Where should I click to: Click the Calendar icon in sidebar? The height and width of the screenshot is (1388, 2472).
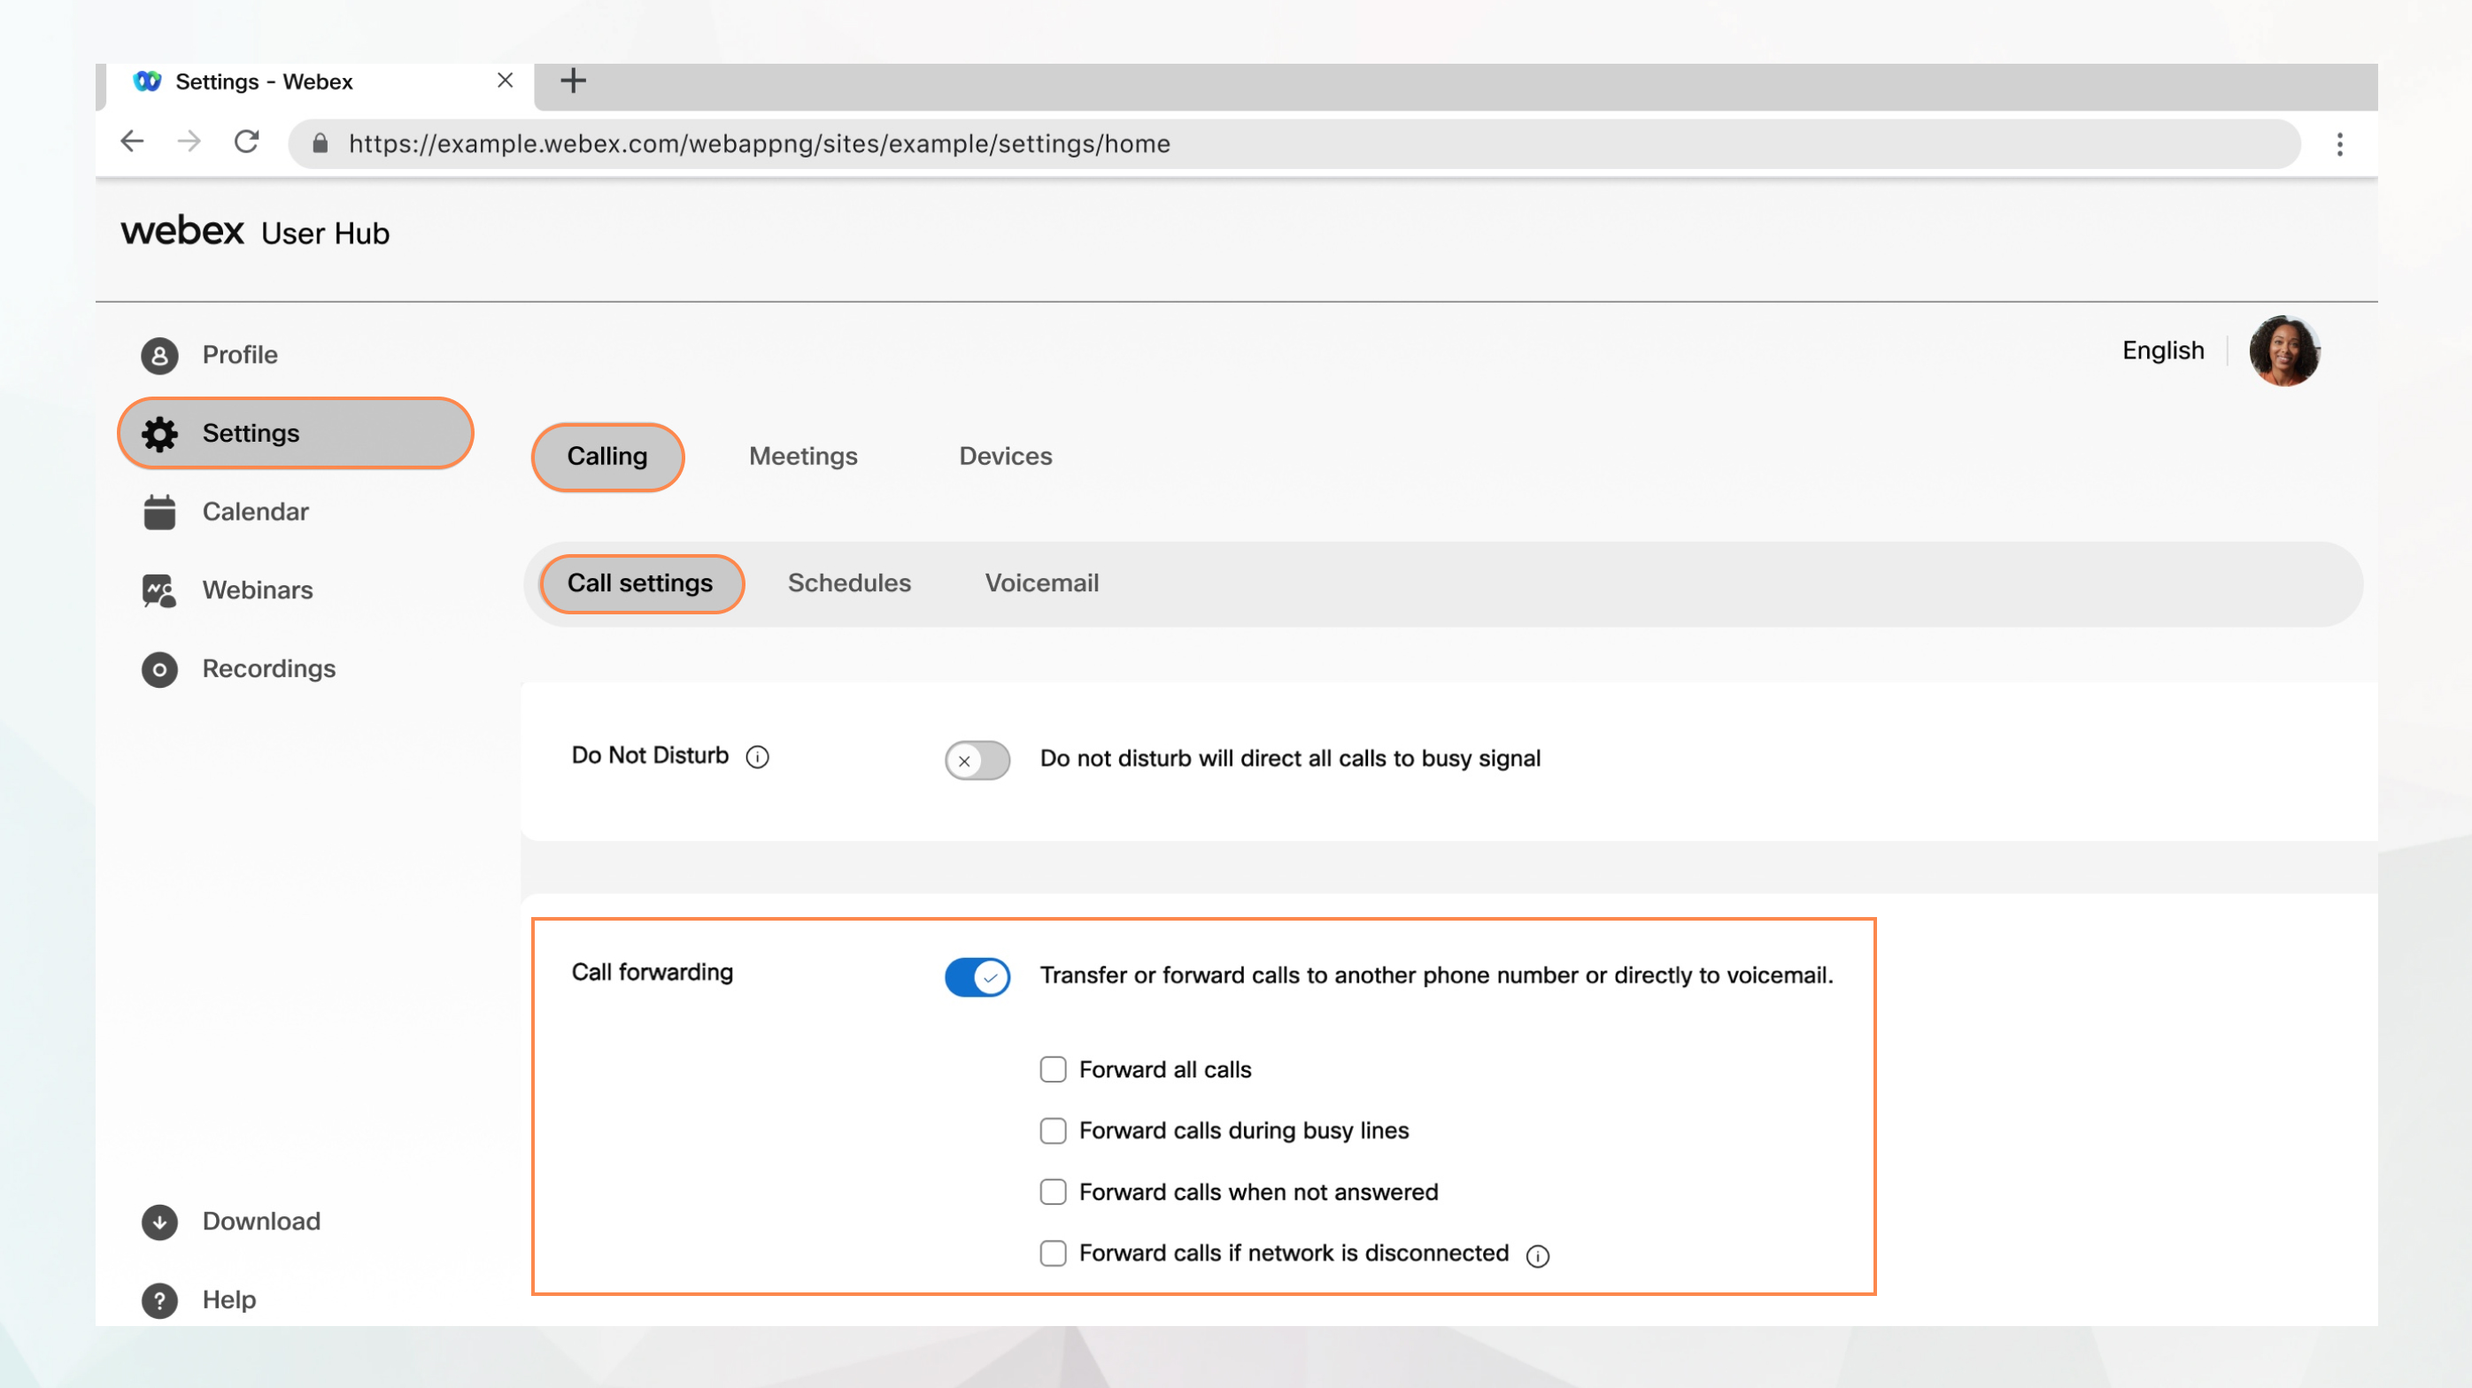pyautogui.click(x=158, y=511)
